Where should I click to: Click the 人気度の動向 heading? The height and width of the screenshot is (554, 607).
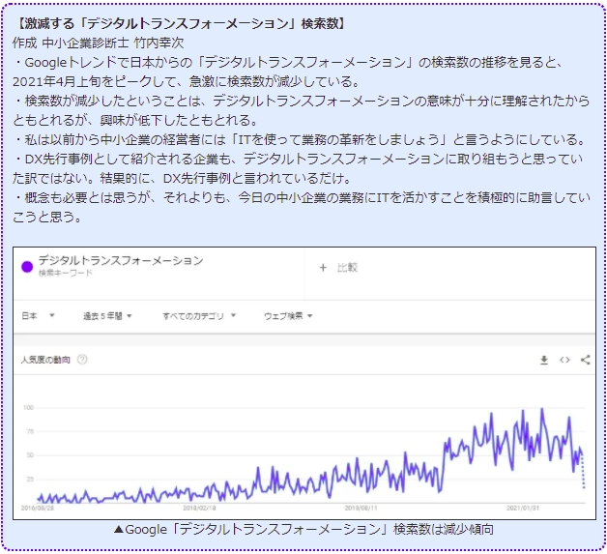point(45,360)
